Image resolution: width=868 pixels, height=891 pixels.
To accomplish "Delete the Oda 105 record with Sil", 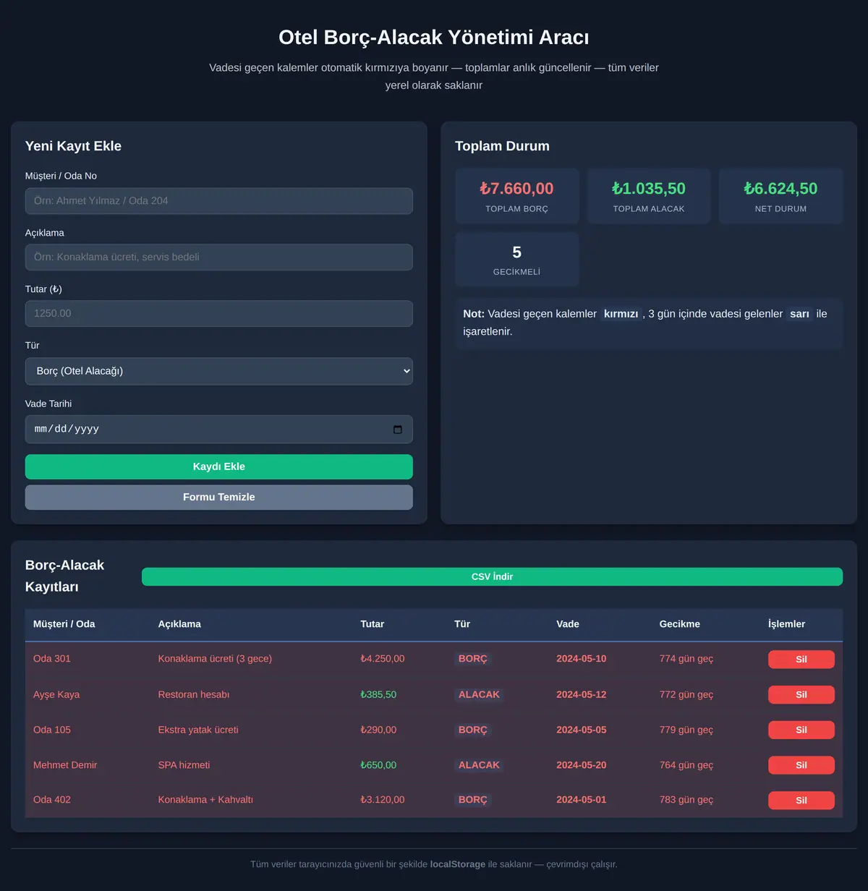I will (801, 730).
